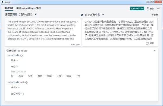Image resolution: width=163 pixels, height=106 pixels.
Task: Click the 试用DeepL Pro button
Action: point(137,8)
